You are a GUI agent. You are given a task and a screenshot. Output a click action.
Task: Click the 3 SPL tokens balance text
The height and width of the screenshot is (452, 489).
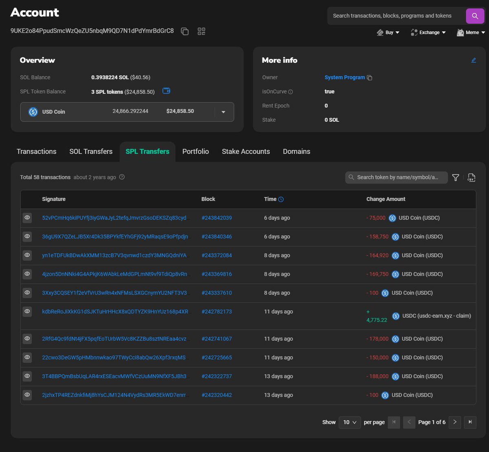click(107, 92)
